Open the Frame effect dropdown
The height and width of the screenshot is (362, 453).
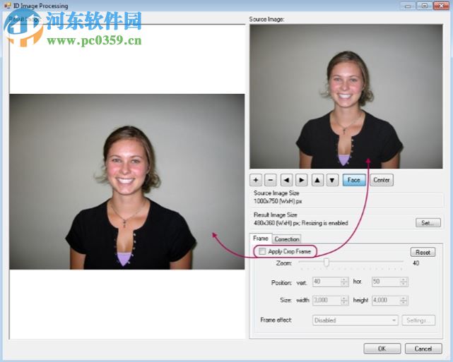click(355, 320)
